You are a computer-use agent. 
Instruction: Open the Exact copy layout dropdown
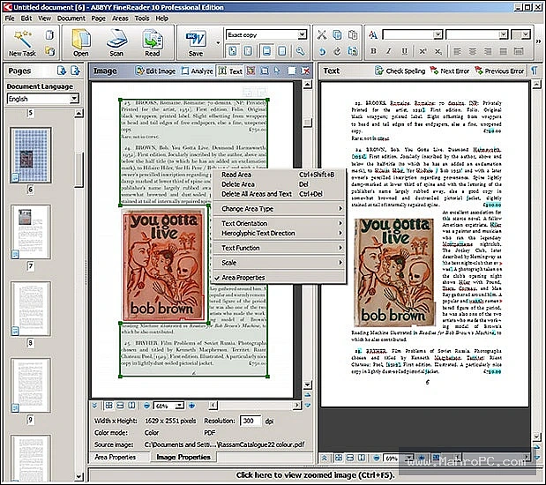pyautogui.click(x=302, y=34)
